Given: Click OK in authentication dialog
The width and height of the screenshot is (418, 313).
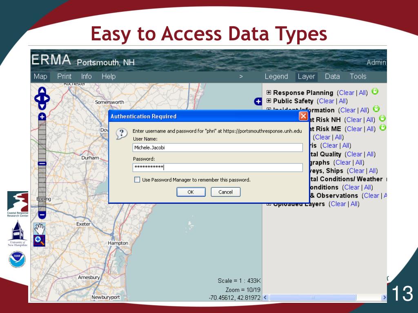Looking at the screenshot, I should click(191, 192).
